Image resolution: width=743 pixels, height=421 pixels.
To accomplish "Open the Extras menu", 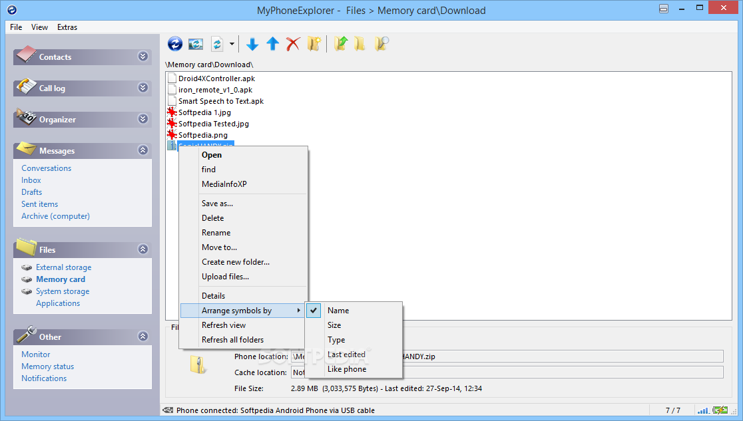I will (x=67, y=27).
